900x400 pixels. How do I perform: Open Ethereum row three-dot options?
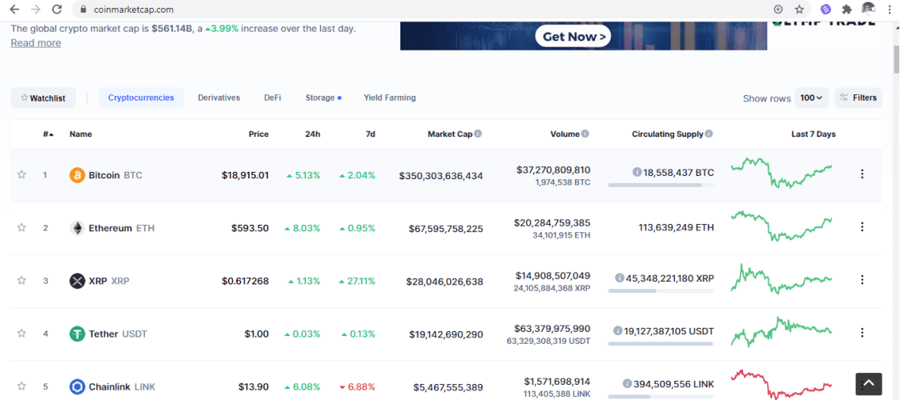[862, 227]
